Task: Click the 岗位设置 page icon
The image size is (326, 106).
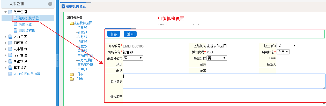Action: click(x=16, y=24)
